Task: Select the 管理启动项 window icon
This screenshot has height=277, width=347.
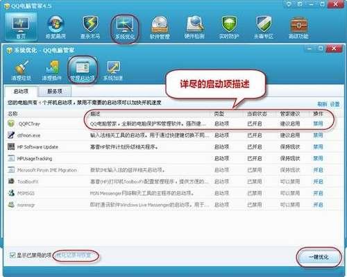Action: (83, 69)
